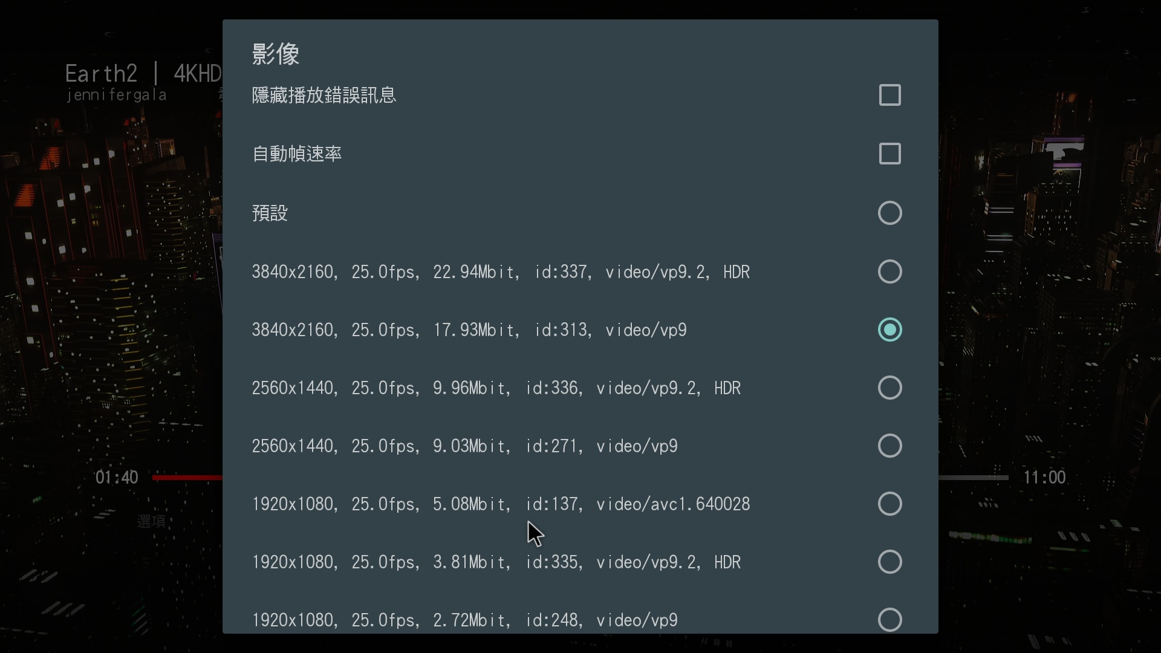Image resolution: width=1161 pixels, height=653 pixels.
Task: Choose 1920x1080 5.08Mbit avc1 id:137 radio
Action: (x=889, y=504)
